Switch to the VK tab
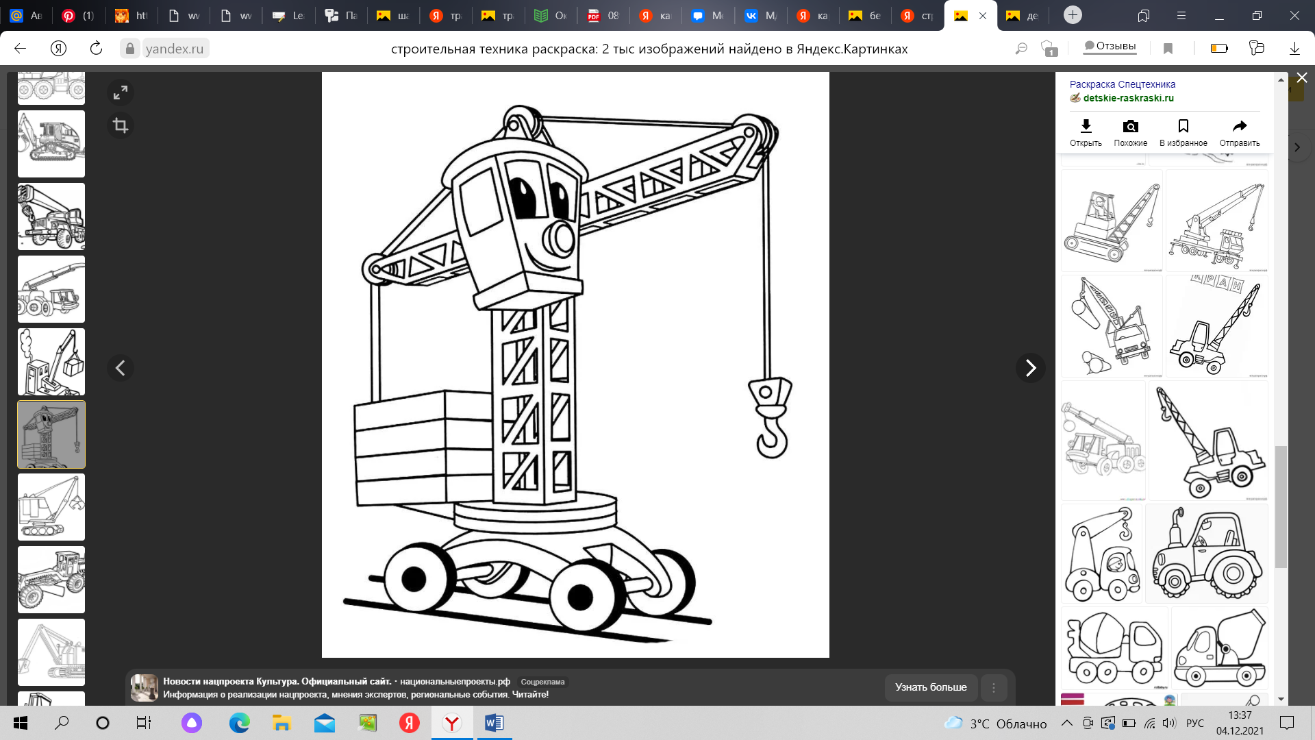The height and width of the screenshot is (740, 1315). pos(761,16)
